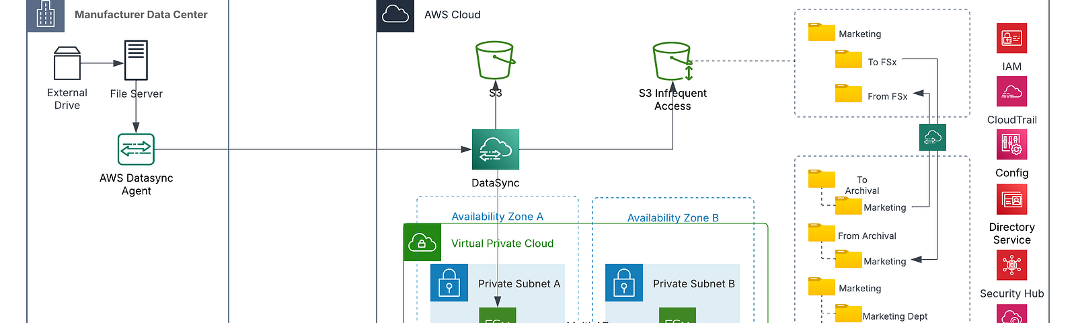Click the External Drive label
This screenshot has height=323, width=1076.
point(67,99)
